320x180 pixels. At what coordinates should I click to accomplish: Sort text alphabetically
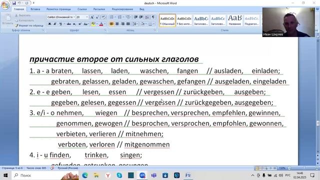146,17
